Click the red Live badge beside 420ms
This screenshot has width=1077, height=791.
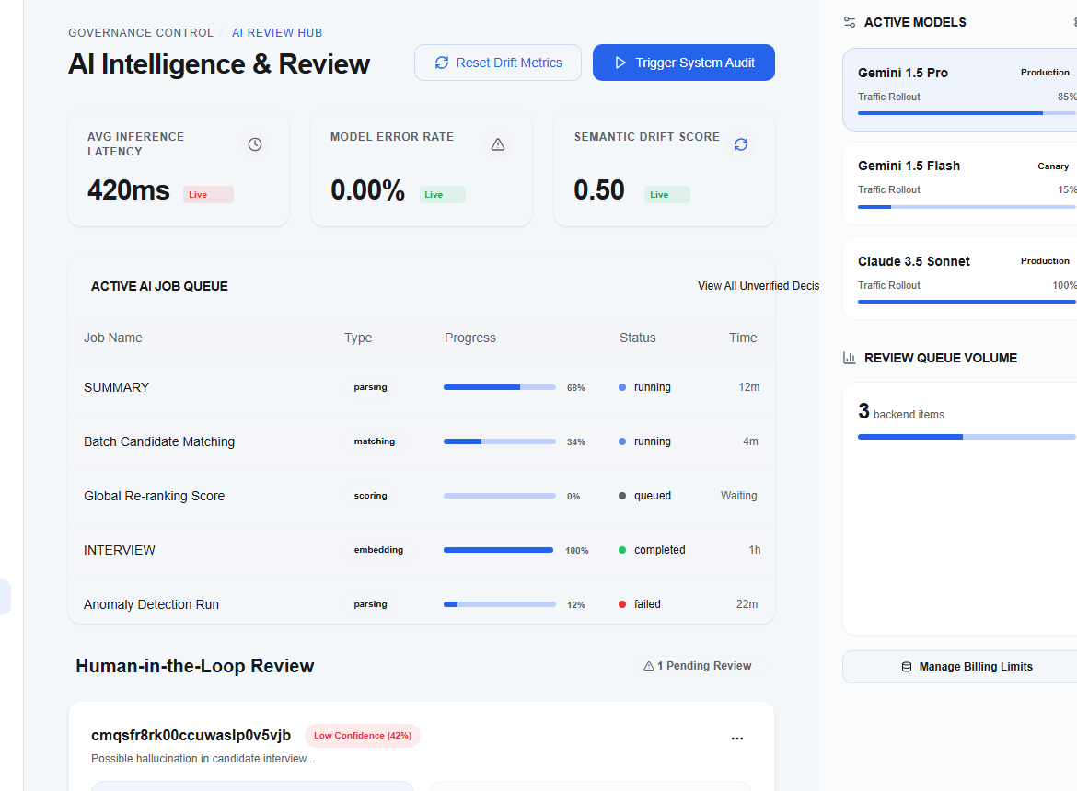[x=208, y=195]
